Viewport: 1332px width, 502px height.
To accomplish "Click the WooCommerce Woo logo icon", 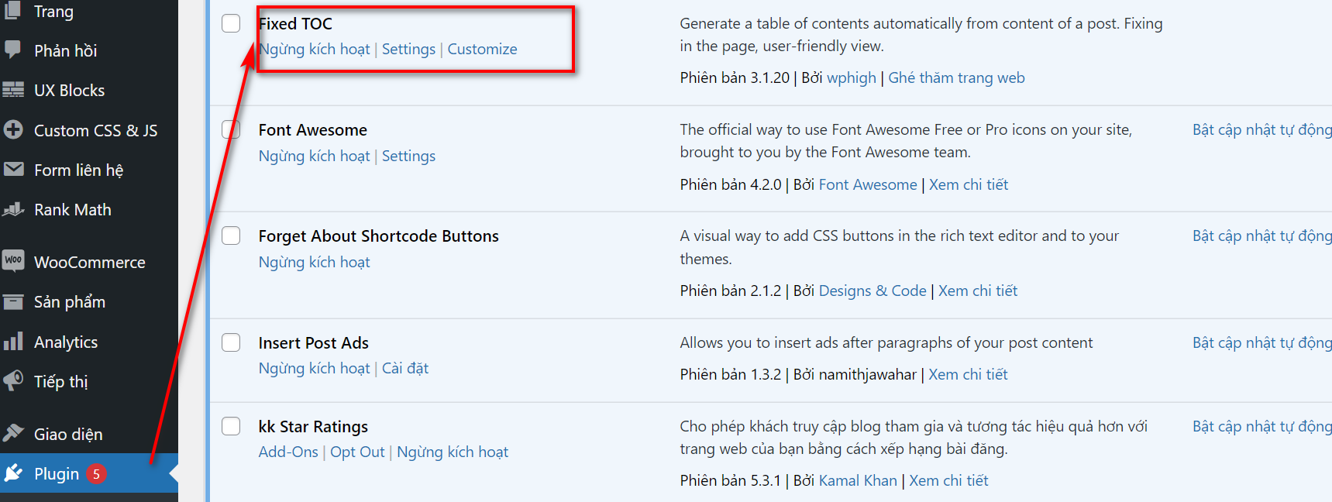I will click(13, 260).
